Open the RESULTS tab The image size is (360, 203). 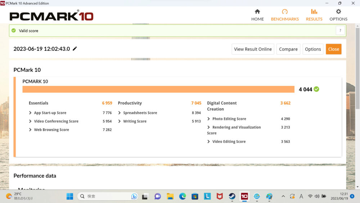[314, 15]
